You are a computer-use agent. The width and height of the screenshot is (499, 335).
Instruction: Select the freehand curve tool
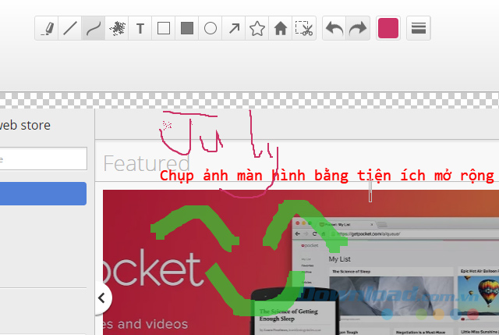94,28
